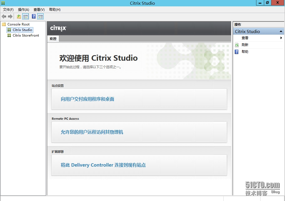Click the Citrix logo in the header
The image size is (285, 201).
click(x=59, y=28)
